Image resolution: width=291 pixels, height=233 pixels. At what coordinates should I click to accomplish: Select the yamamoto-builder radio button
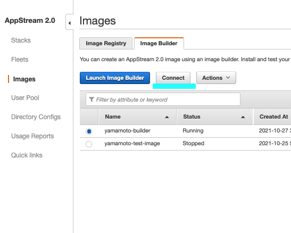pyautogui.click(x=89, y=131)
